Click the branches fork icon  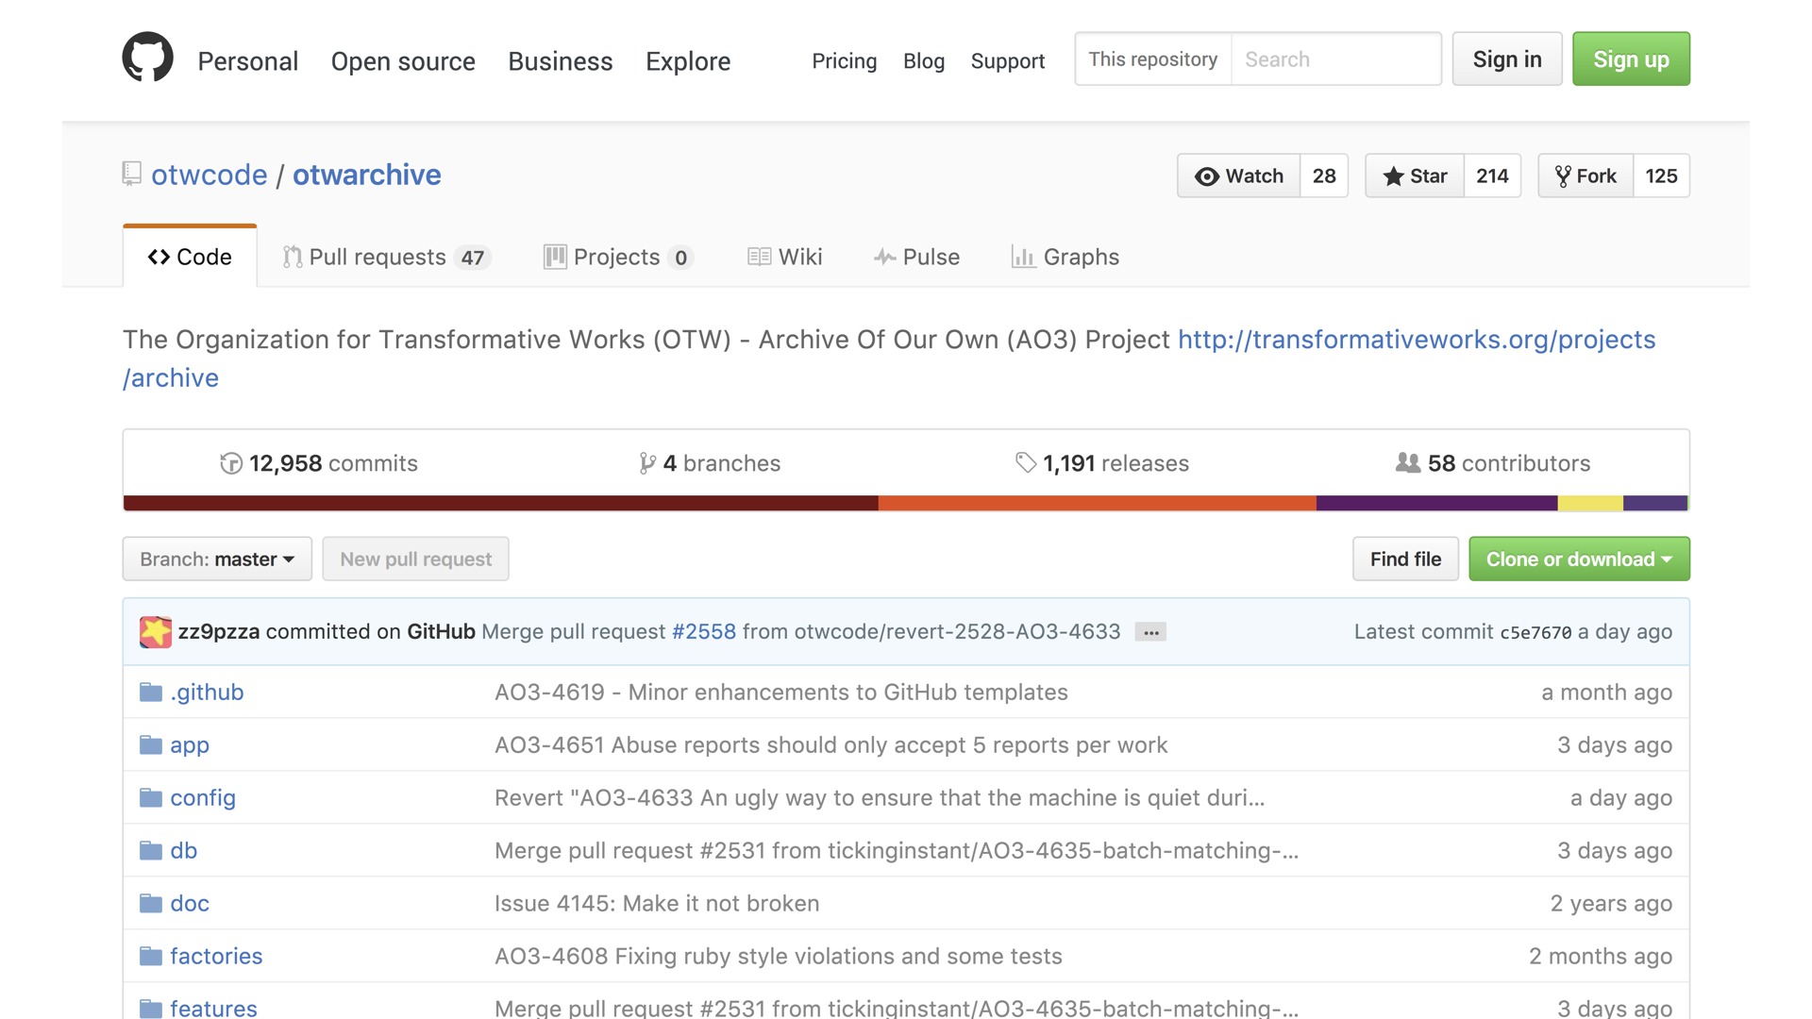pos(647,463)
